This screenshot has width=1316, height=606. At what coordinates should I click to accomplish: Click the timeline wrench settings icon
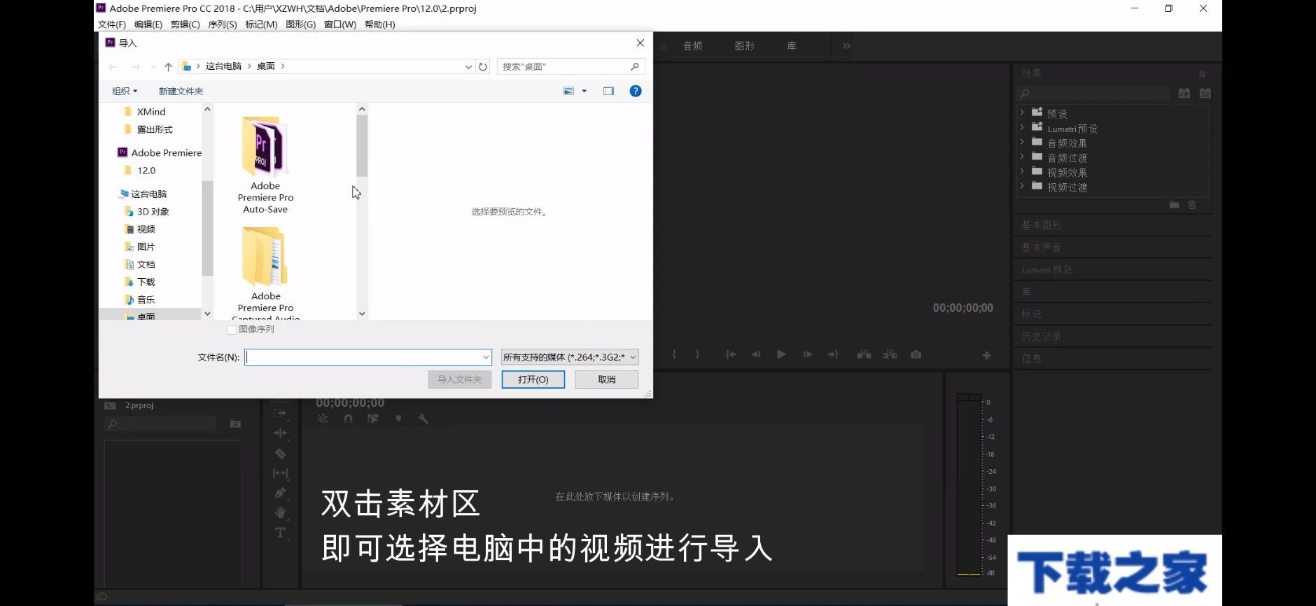click(x=423, y=419)
